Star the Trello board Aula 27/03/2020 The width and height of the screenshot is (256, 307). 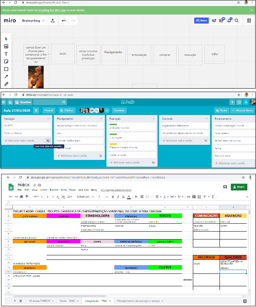click(x=36, y=111)
